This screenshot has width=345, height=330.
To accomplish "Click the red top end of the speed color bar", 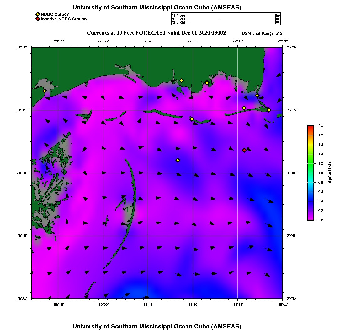I will click(x=310, y=127).
